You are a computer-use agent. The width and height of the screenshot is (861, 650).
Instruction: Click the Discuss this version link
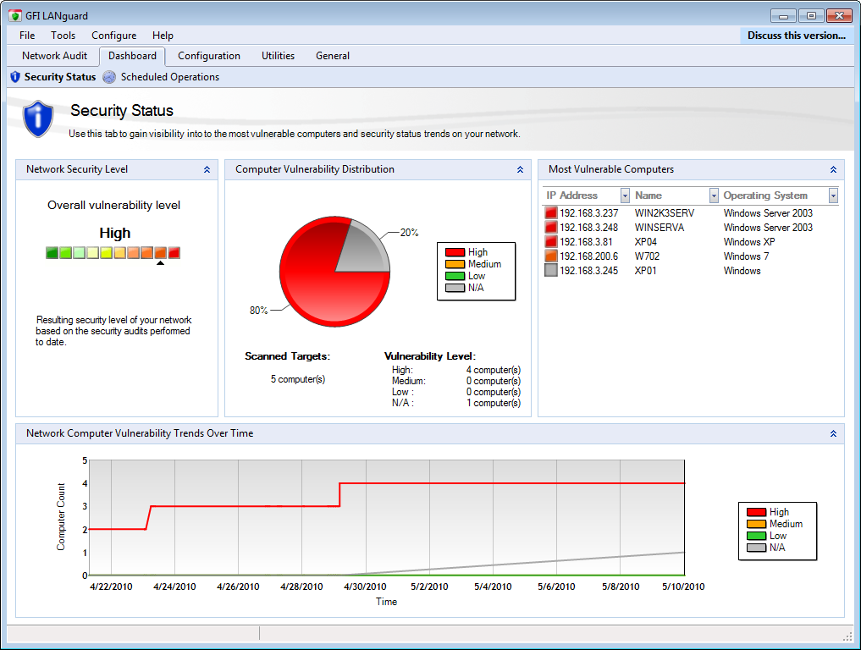point(796,36)
